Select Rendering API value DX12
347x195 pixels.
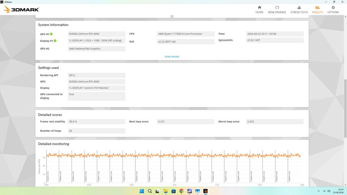97,75
